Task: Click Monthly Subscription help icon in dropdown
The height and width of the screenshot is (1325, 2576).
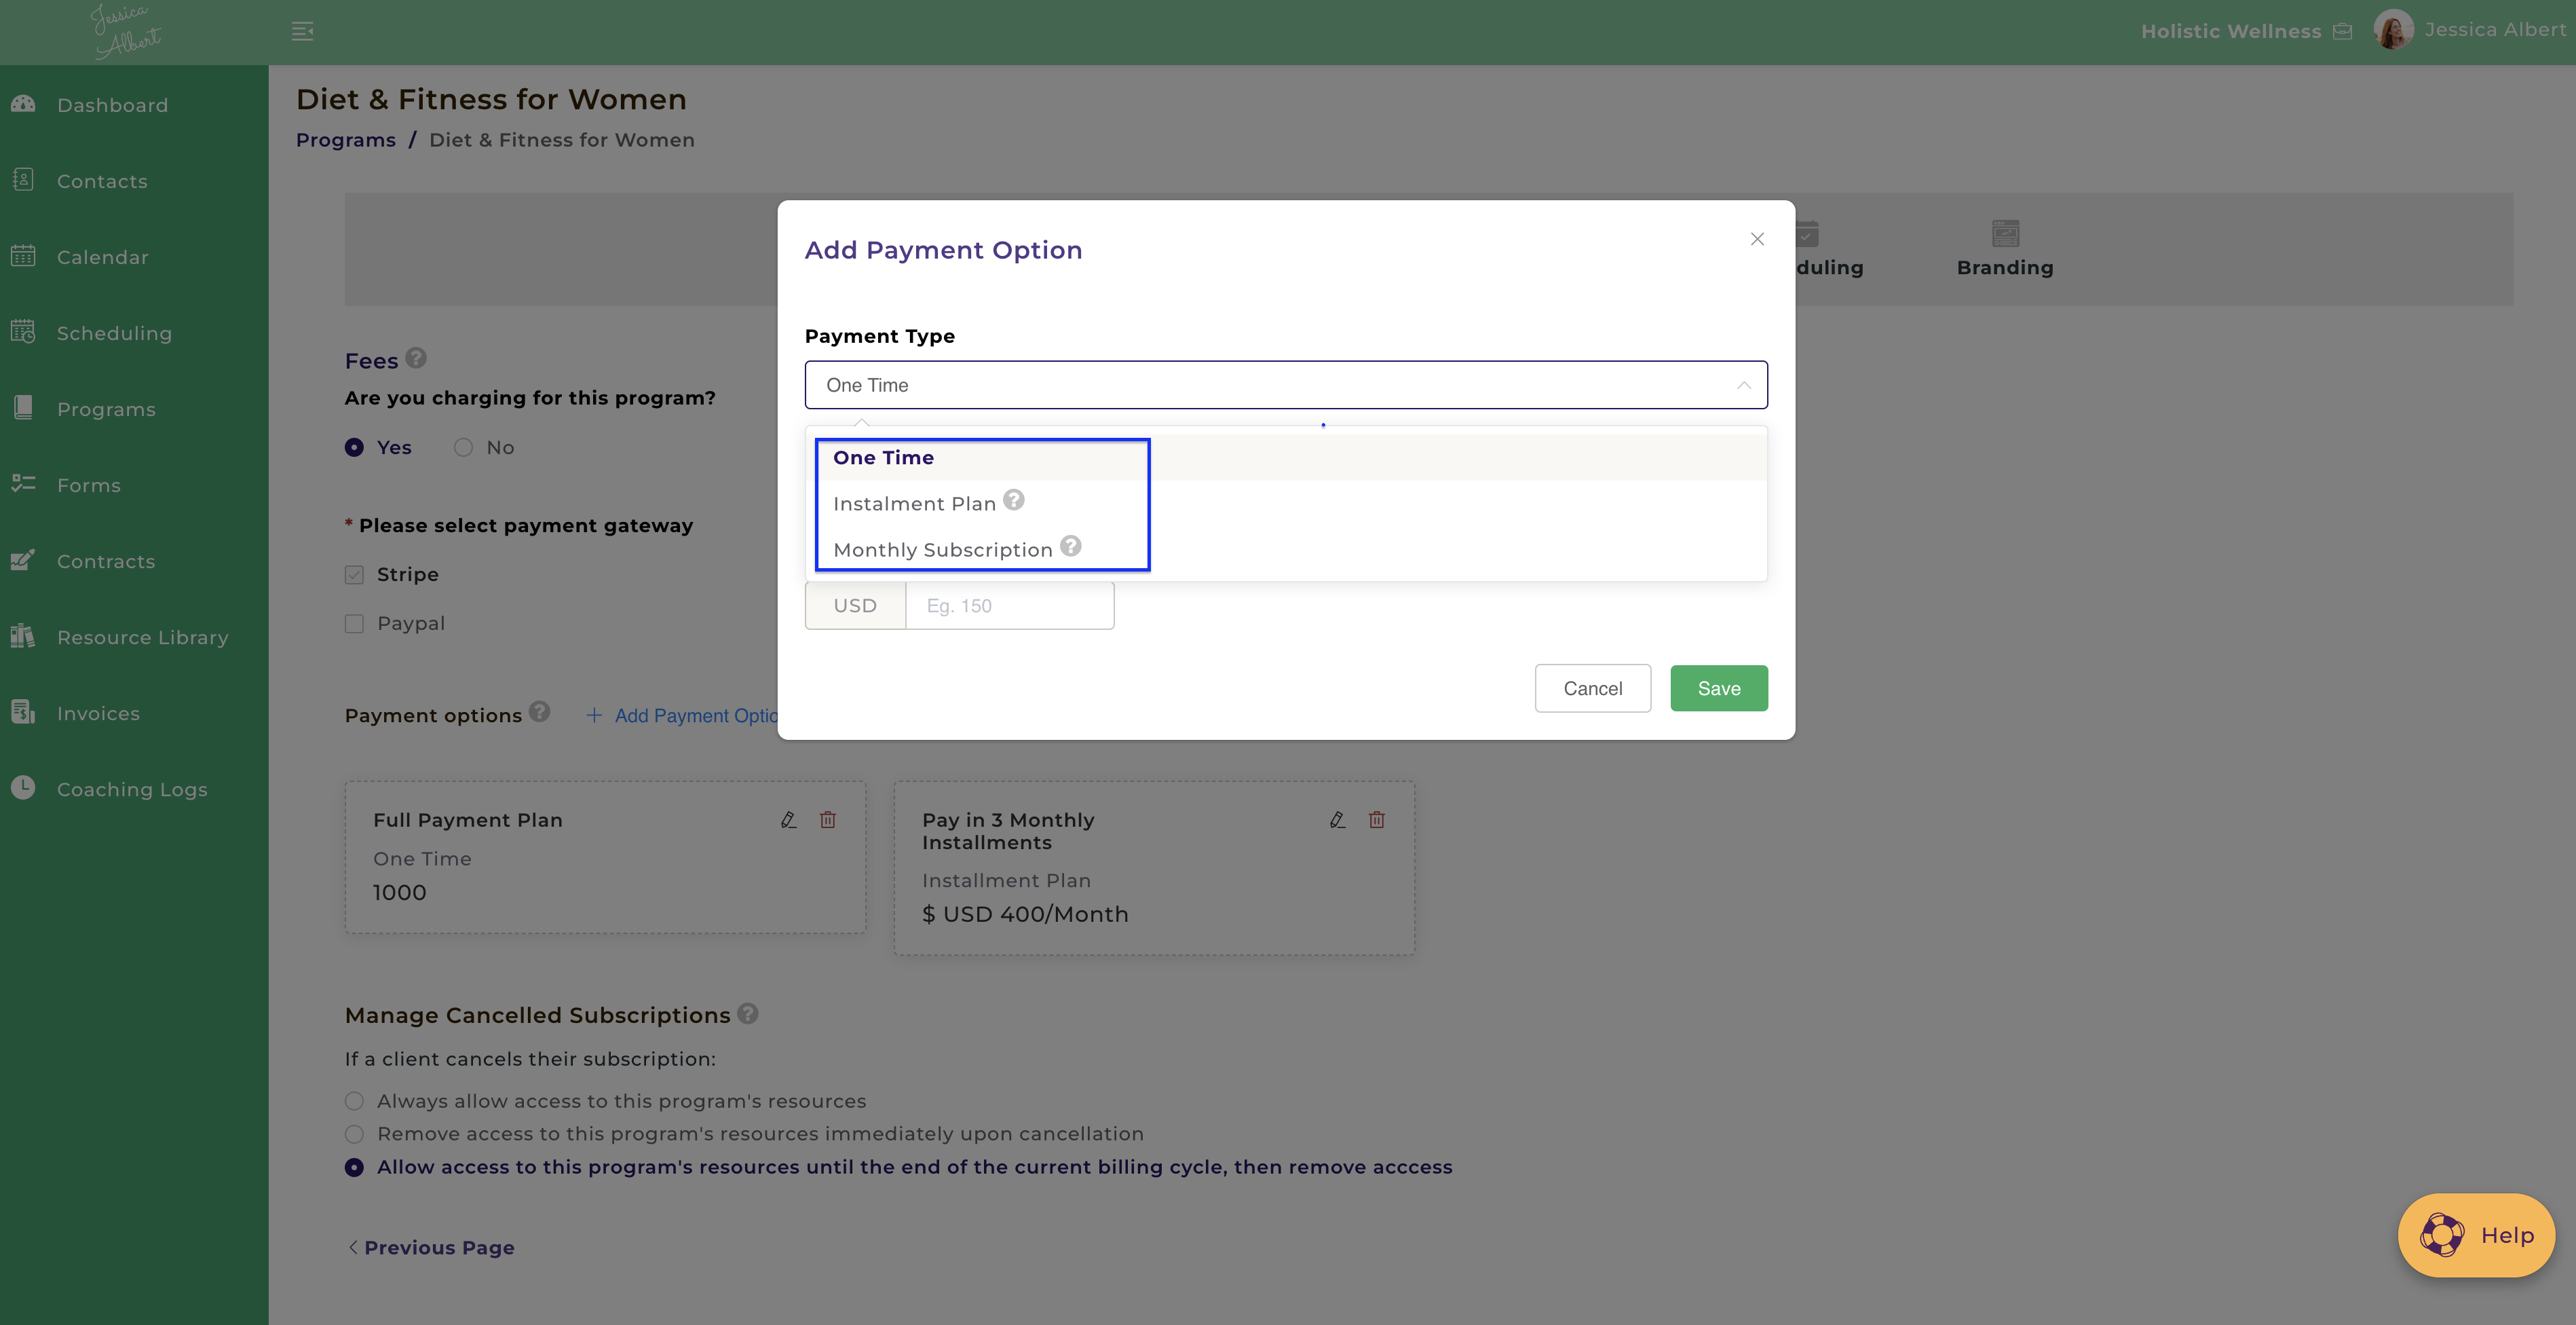Action: pyautogui.click(x=1071, y=546)
